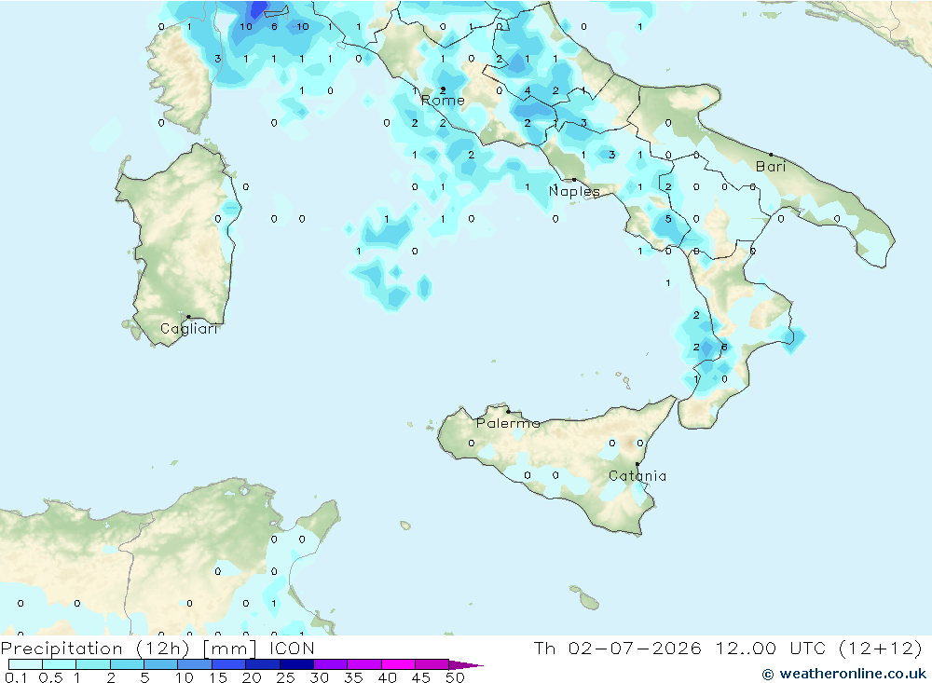Open the weatheronline.co.uk copyright link
Viewport: 932px width, 683px height.
[844, 674]
